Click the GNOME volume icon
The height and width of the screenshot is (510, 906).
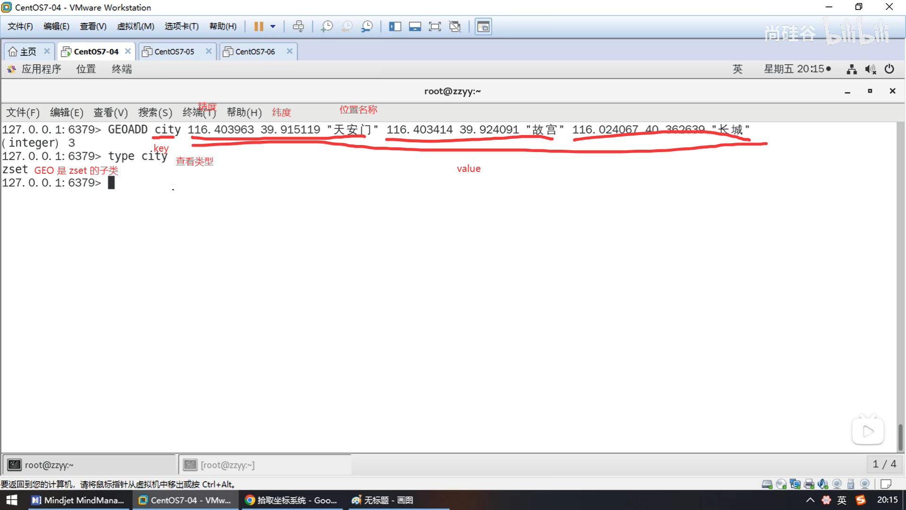pyautogui.click(x=870, y=69)
